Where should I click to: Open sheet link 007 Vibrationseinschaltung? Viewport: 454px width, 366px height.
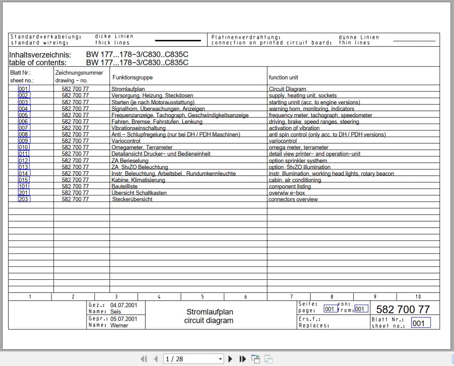pos(24,128)
